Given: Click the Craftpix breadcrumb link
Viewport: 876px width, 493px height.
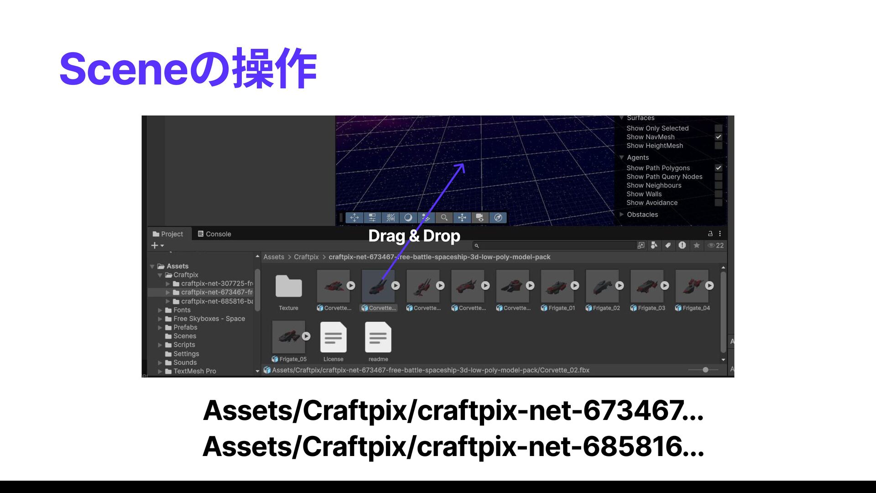Looking at the screenshot, I should coord(306,257).
